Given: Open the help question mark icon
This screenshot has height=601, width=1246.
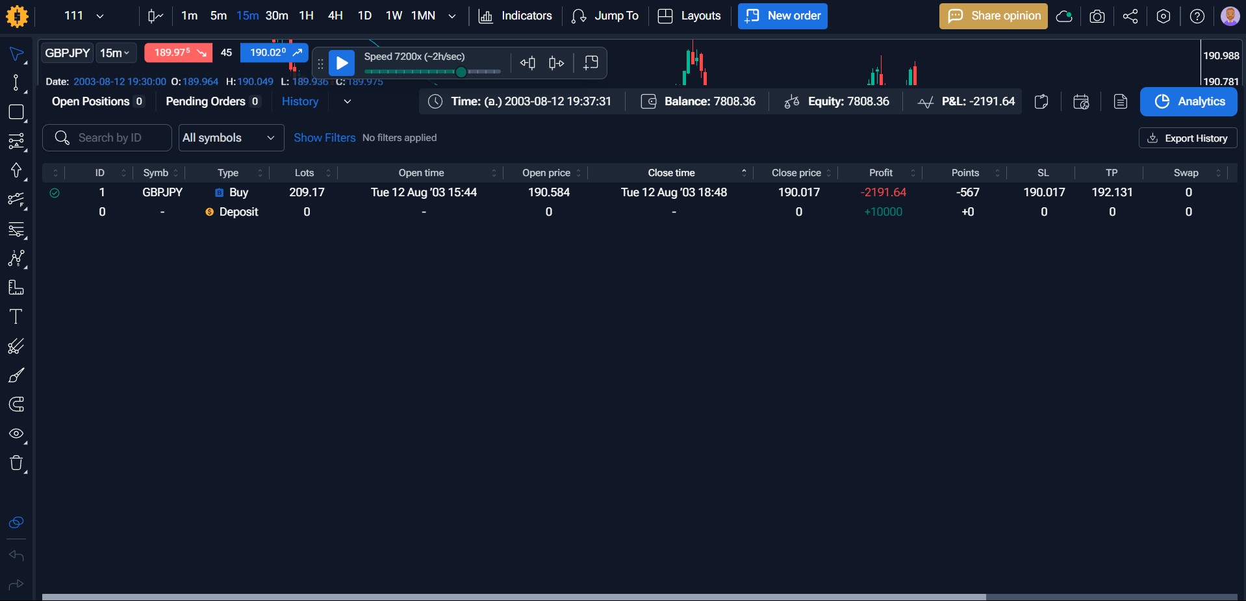Looking at the screenshot, I should (1197, 16).
